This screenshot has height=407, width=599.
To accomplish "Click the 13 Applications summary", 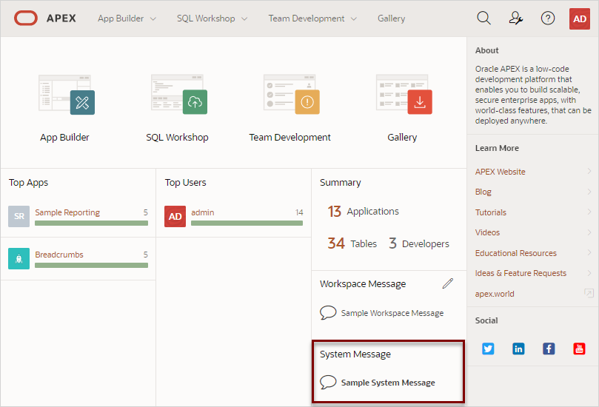I will 363,211.
